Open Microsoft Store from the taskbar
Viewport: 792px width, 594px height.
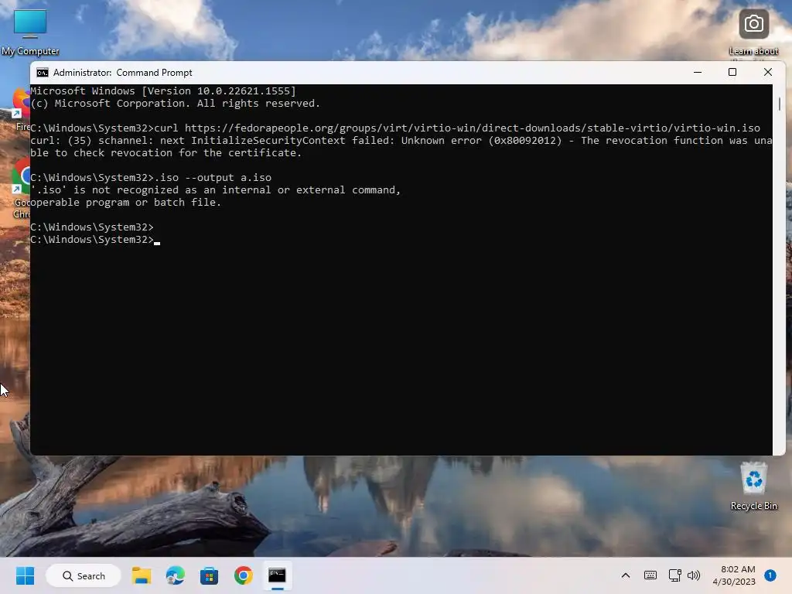[209, 575]
